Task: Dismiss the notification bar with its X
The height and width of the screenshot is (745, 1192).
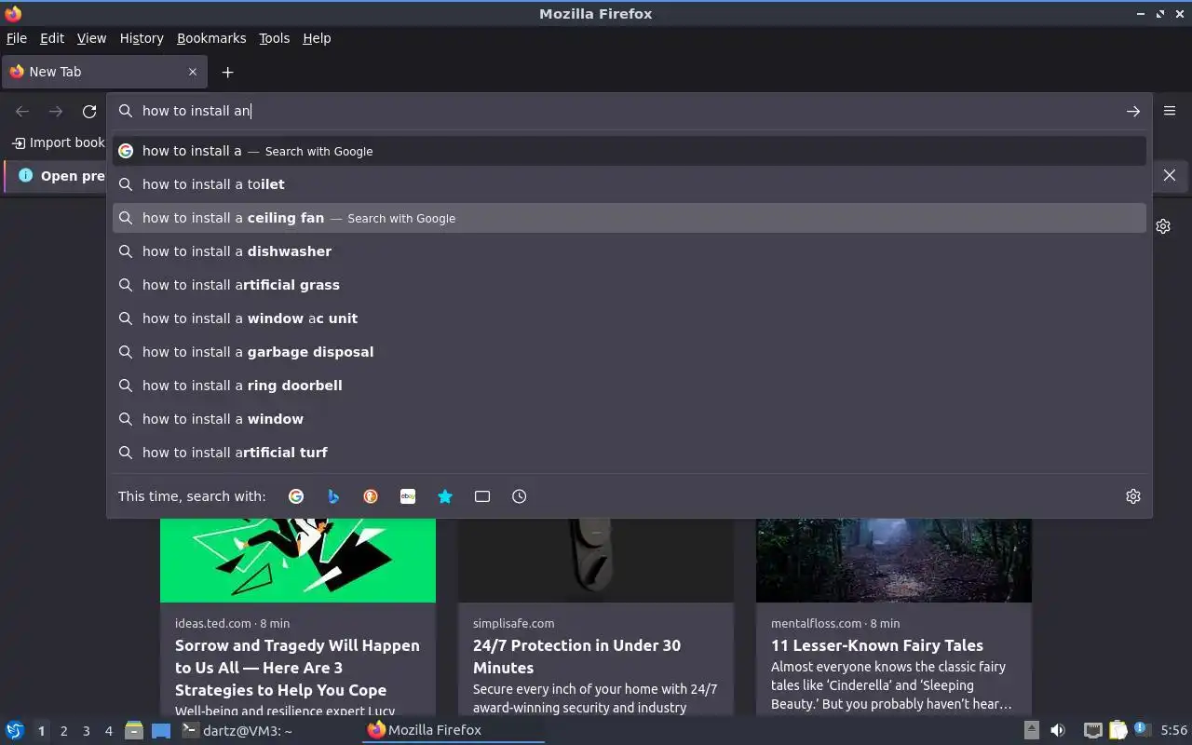Action: (1170, 175)
